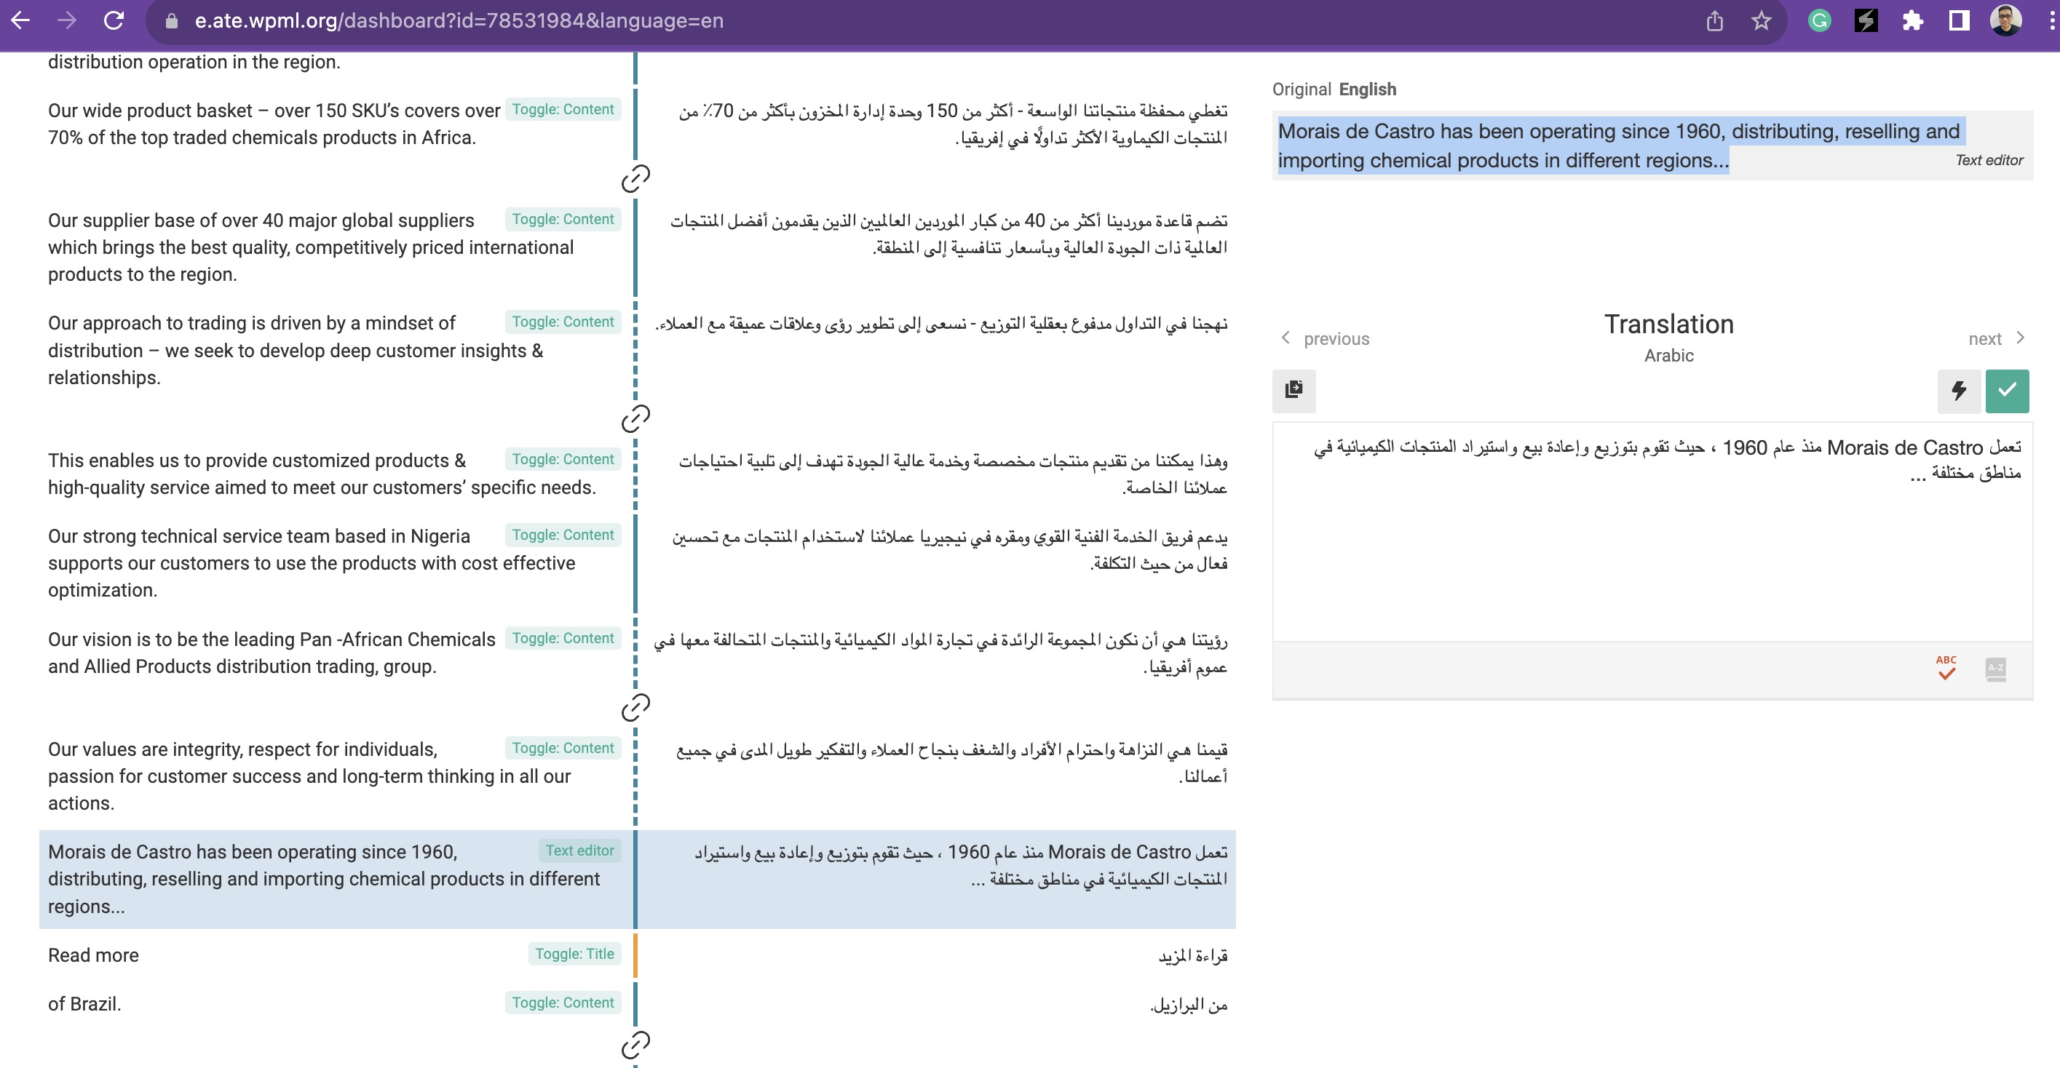2060x1068 pixels.
Task: Confirm translation with green checkmark
Action: click(2006, 390)
